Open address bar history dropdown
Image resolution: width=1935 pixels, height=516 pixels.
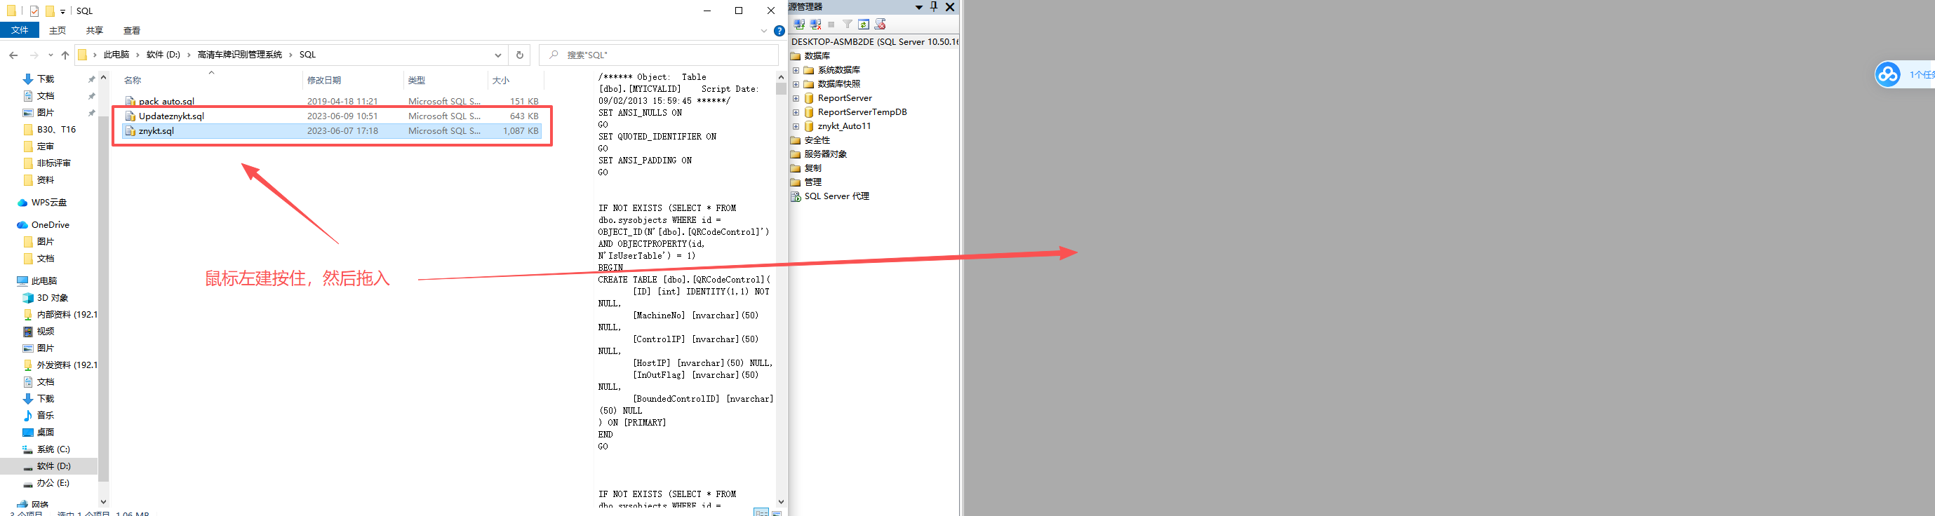(x=498, y=55)
